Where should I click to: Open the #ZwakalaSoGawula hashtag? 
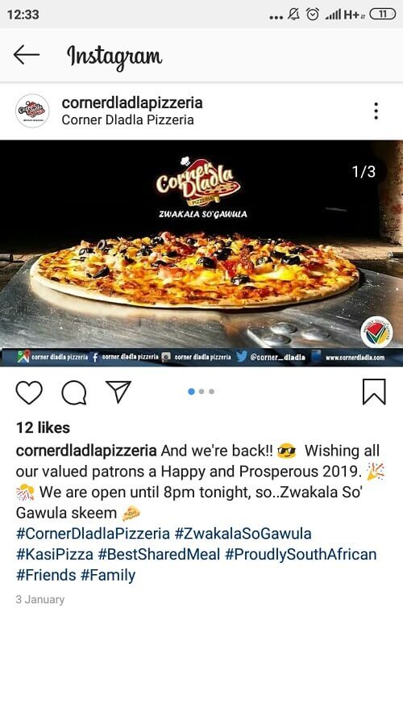(243, 534)
